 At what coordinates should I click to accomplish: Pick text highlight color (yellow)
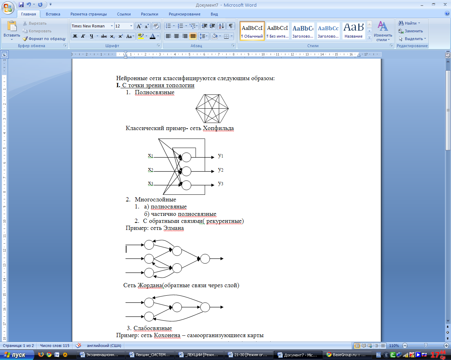coord(141,36)
